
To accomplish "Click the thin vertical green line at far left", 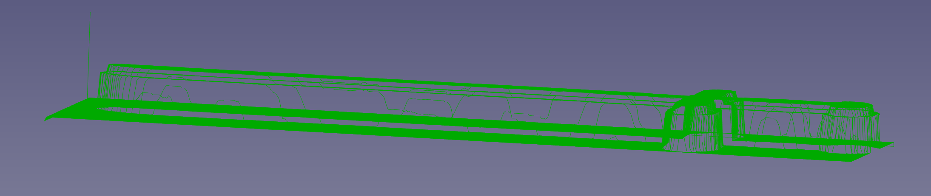I will point(89,55).
